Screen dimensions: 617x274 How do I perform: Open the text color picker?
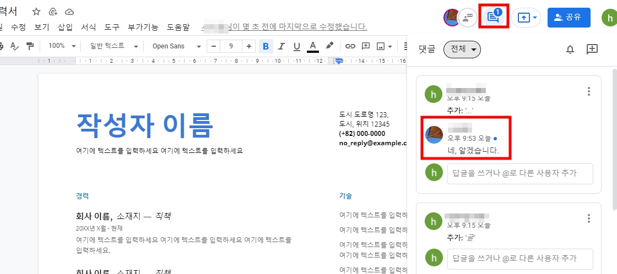point(313,46)
